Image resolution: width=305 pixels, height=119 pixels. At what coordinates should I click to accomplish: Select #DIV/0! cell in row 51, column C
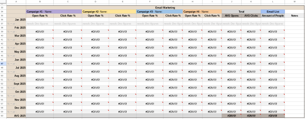[x=68, y=80]
